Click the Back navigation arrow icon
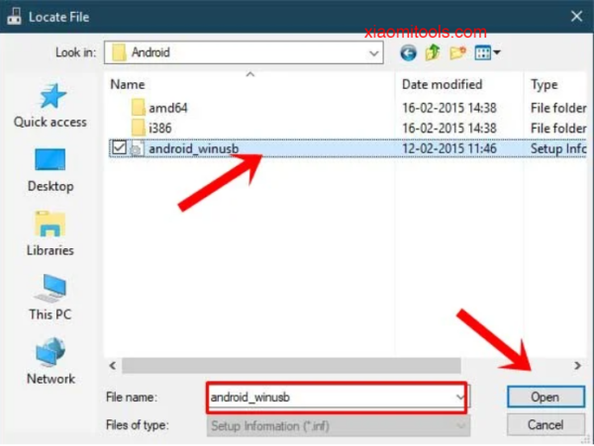 pyautogui.click(x=408, y=51)
